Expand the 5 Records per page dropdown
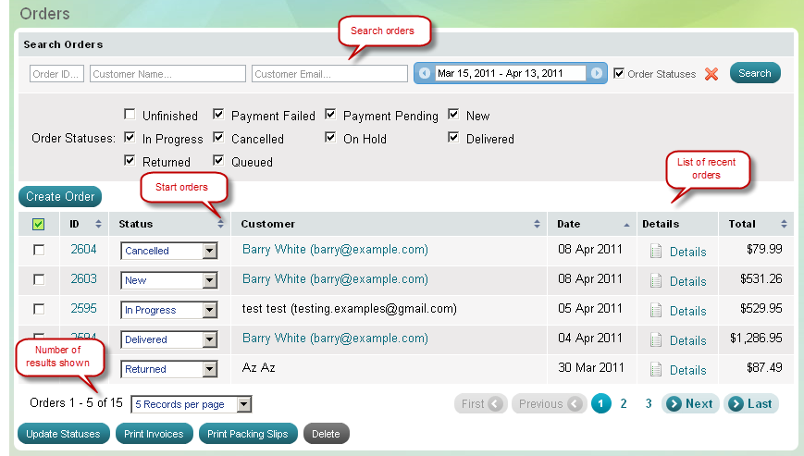The width and height of the screenshot is (804, 456). coord(243,404)
